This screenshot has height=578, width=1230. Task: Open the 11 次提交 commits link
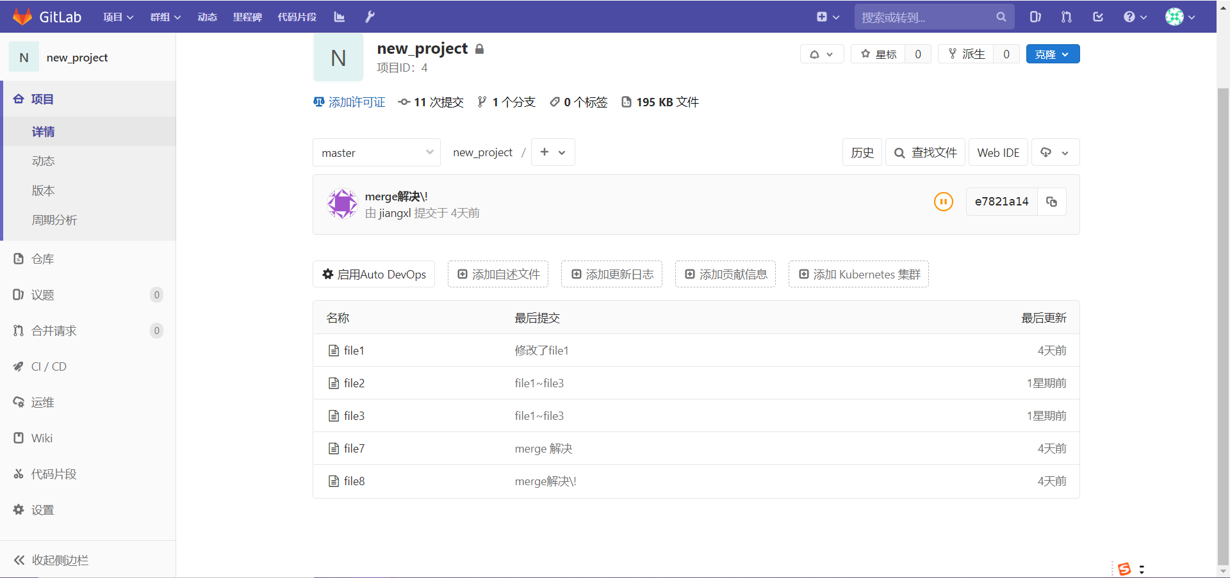(430, 102)
